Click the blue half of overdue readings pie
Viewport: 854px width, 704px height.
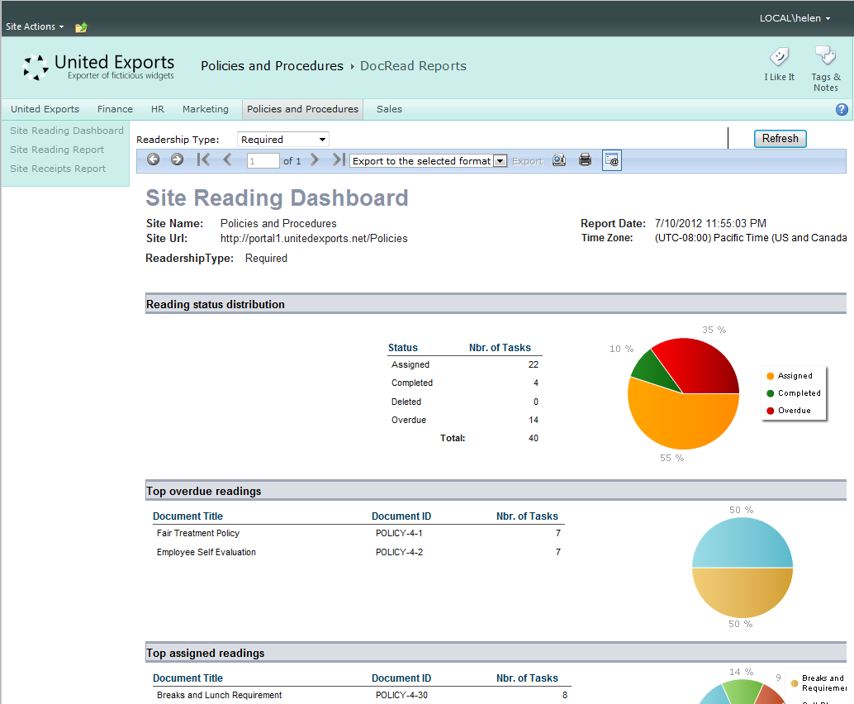click(x=742, y=543)
